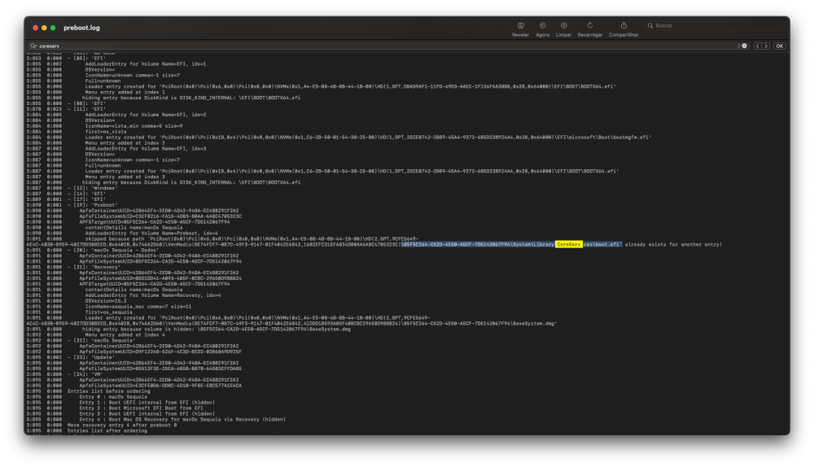Select the log line "- [21]: 'Recovery'"
The width and height of the screenshot is (814, 467).
[x=94, y=267]
